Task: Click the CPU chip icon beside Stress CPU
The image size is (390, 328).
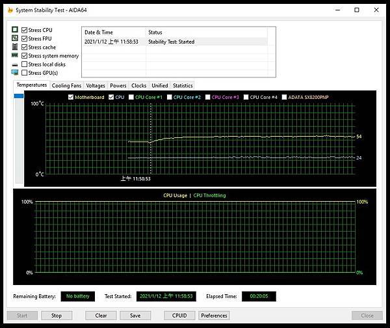Action: pos(15,30)
